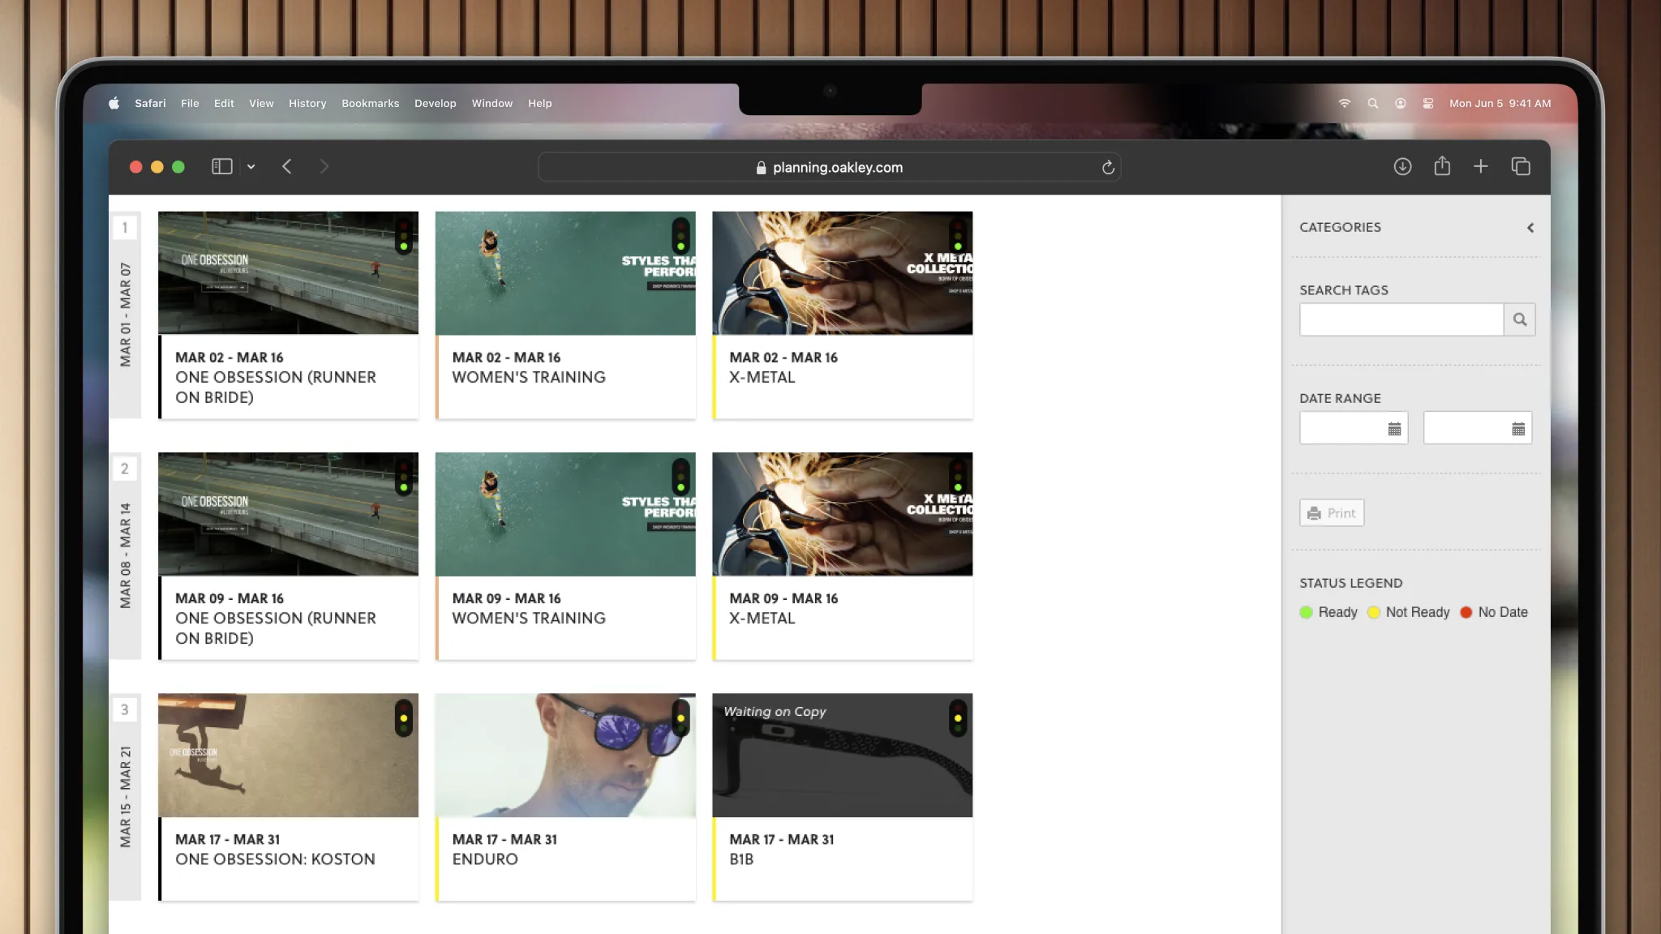Open the start date calendar picker
This screenshot has width=1661, height=934.
click(x=1394, y=429)
